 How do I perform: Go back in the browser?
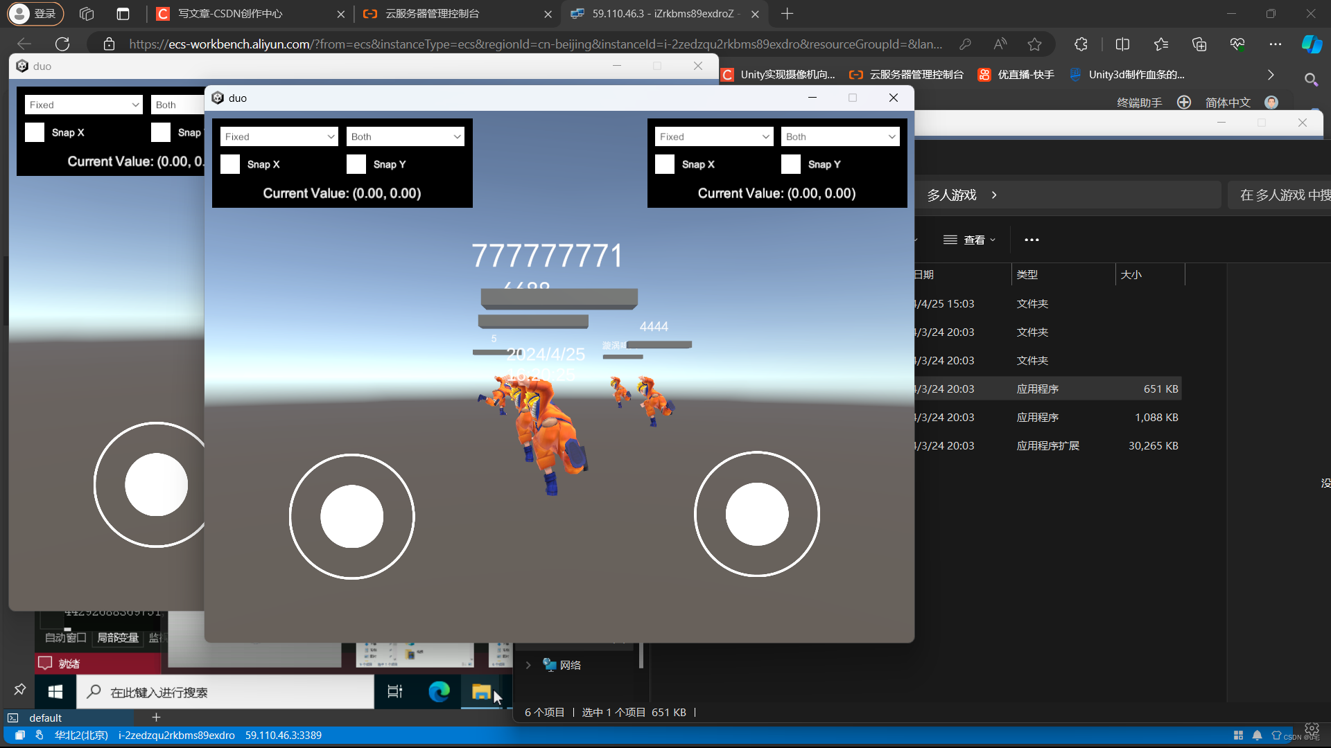pos(24,44)
